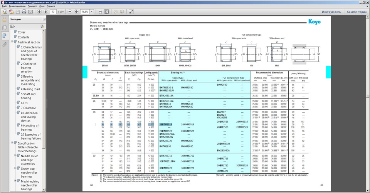370x193 pixels.
Task: Click the Save file icon
Action: pyautogui.click(x=18, y=12)
